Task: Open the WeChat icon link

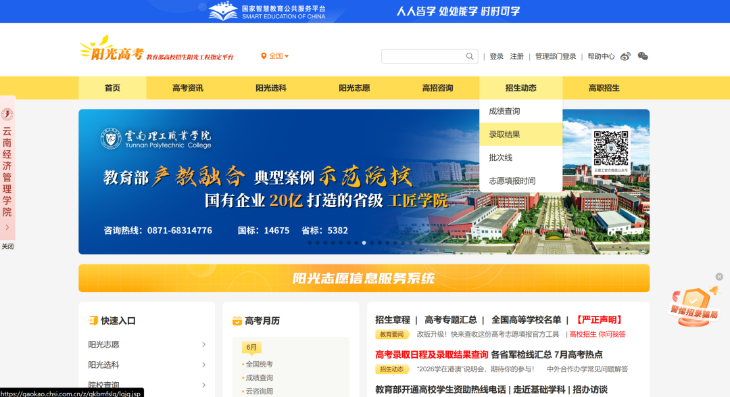Action: tap(643, 56)
